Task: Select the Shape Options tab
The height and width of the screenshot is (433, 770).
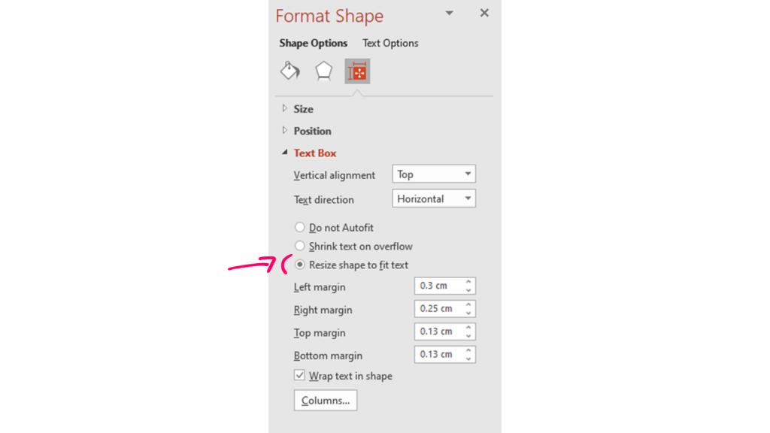Action: (314, 43)
